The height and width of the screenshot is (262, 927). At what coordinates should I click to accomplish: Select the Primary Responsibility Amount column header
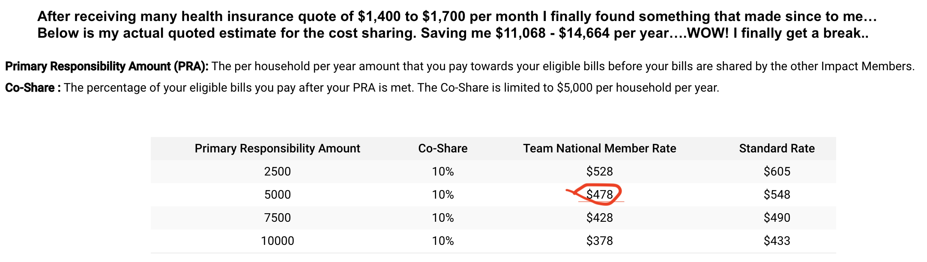point(277,149)
